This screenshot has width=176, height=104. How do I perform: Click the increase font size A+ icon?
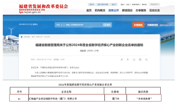tap(122, 60)
